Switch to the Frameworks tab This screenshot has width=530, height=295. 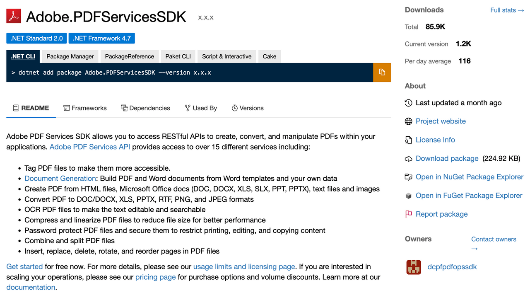[85, 108]
